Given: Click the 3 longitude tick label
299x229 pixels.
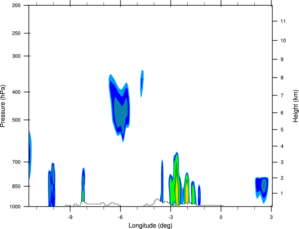Looking at the screenshot, I should (x=271, y=217).
